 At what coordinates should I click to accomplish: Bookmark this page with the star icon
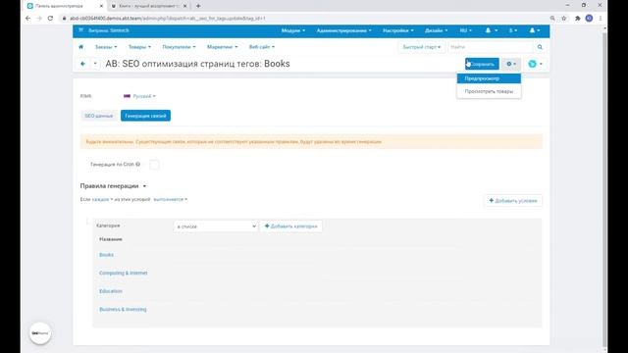point(564,18)
